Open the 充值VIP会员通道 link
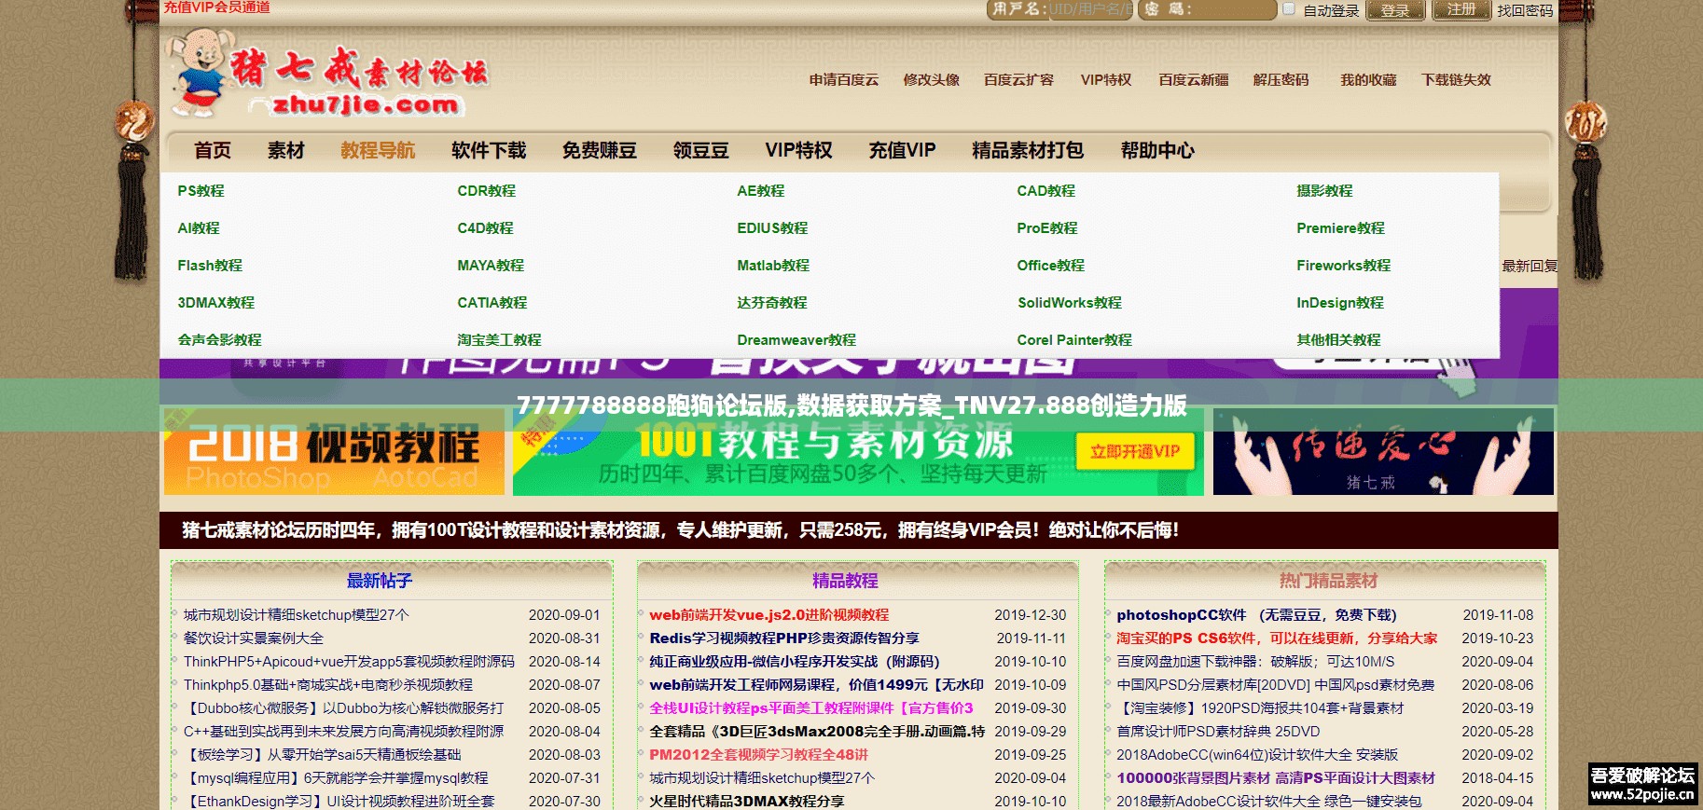1703x810 pixels. click(217, 7)
